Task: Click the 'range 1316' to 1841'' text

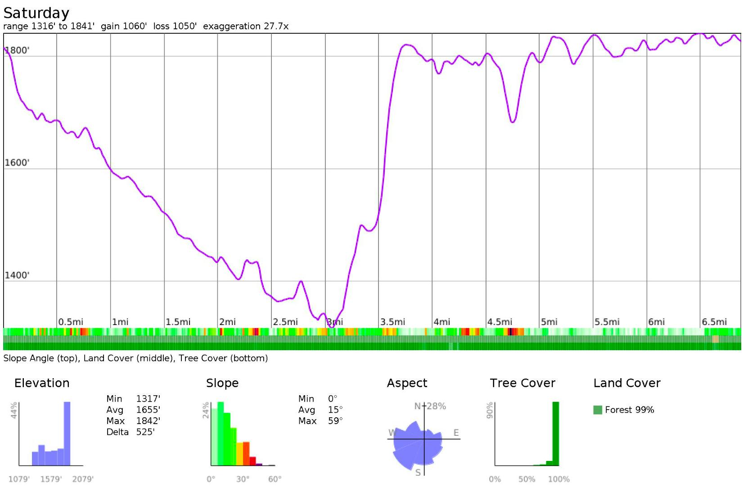Action: point(49,26)
